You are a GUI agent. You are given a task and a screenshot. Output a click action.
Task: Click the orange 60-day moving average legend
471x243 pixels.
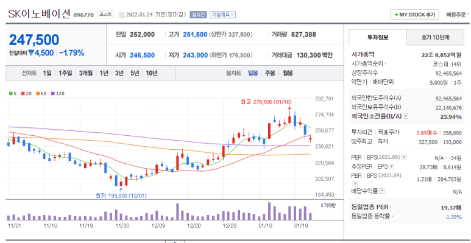(x=41, y=93)
